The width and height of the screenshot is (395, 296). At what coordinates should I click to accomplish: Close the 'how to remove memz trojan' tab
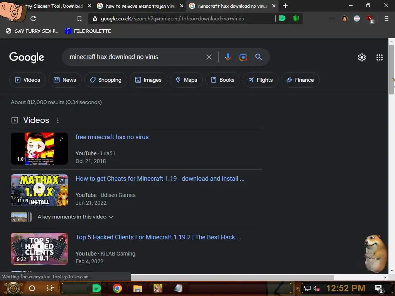click(x=181, y=6)
